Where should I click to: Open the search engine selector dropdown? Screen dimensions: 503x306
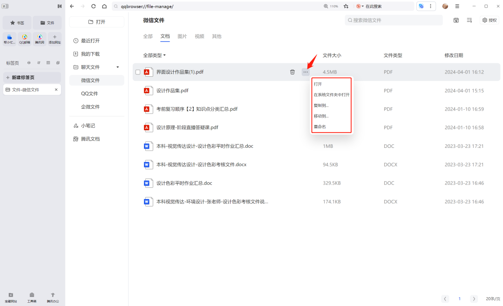[x=360, y=6]
